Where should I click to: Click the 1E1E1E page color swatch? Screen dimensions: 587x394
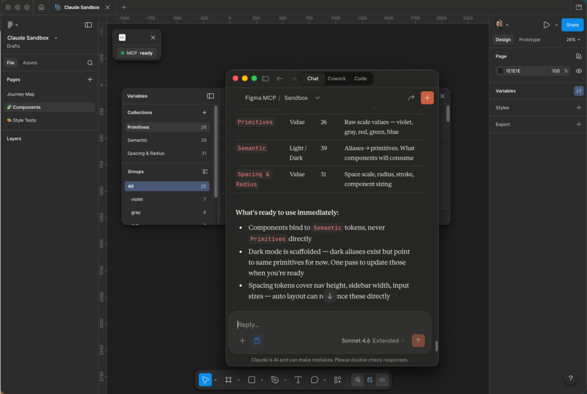click(500, 71)
